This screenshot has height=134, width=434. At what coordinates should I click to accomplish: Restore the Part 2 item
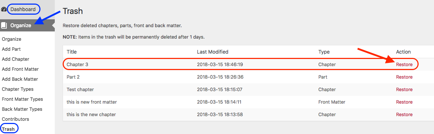(404, 77)
